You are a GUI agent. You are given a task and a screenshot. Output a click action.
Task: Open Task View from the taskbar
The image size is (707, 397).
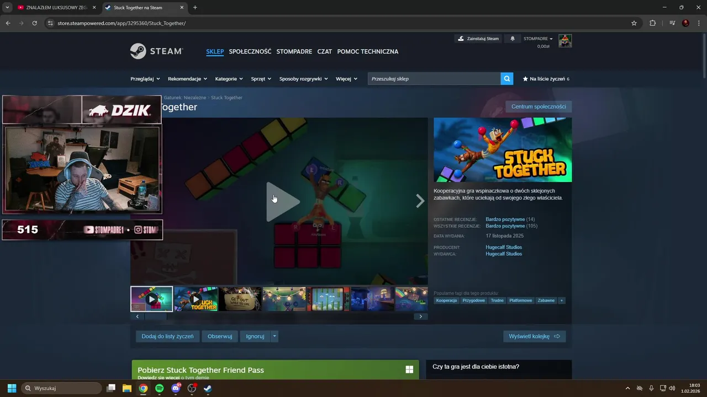[x=111, y=388]
